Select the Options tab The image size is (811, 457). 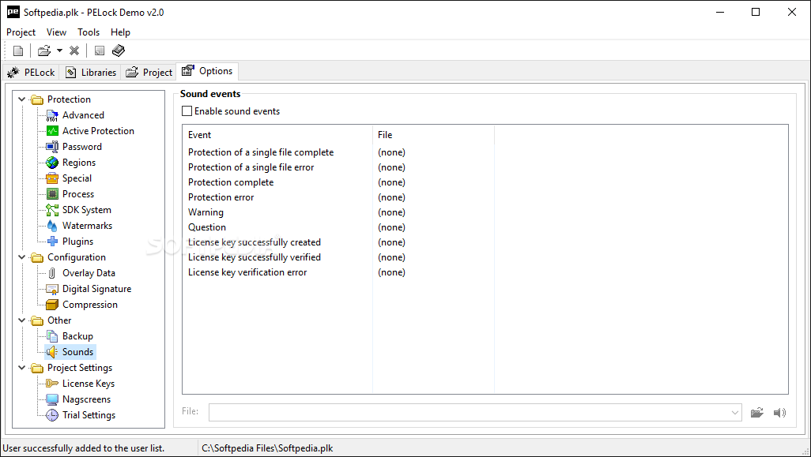[x=207, y=71]
